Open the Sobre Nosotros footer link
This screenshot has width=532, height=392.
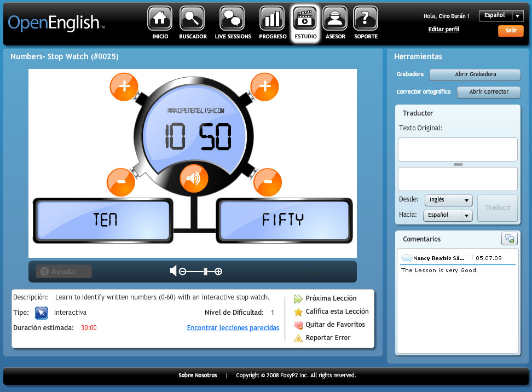tap(198, 376)
